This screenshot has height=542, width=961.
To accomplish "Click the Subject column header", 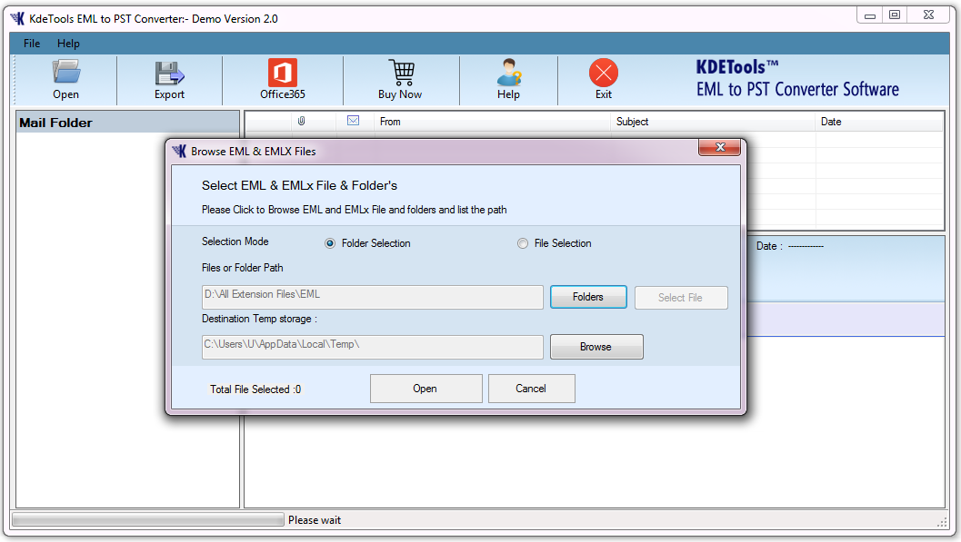I will pyautogui.click(x=713, y=122).
